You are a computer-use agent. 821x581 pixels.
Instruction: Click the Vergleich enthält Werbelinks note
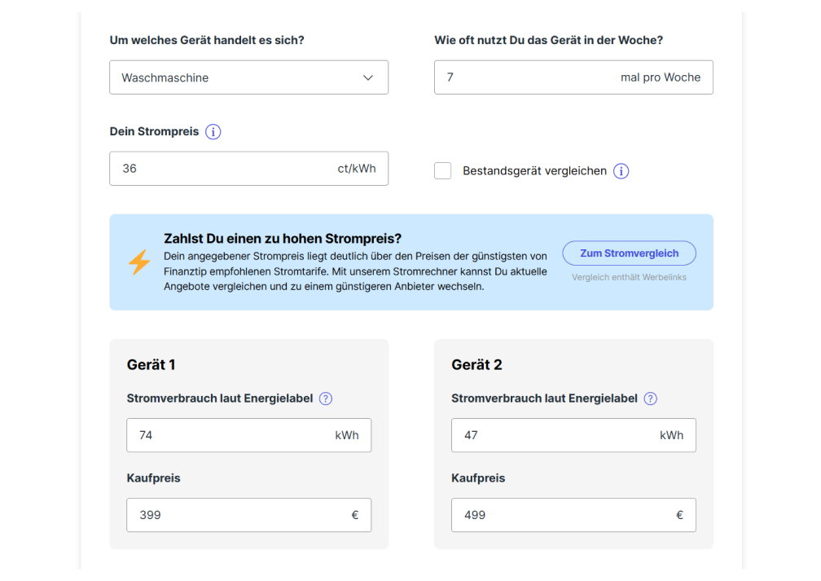(629, 277)
